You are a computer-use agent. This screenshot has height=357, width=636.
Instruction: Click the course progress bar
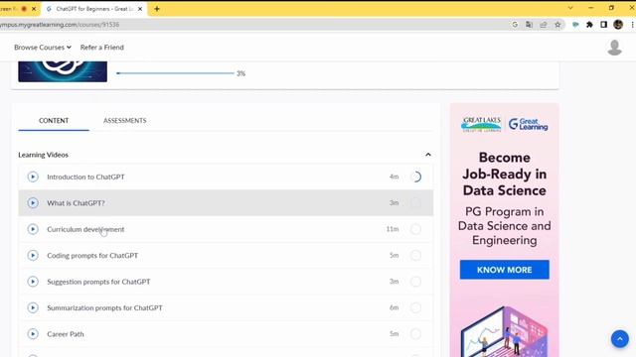tap(175, 73)
